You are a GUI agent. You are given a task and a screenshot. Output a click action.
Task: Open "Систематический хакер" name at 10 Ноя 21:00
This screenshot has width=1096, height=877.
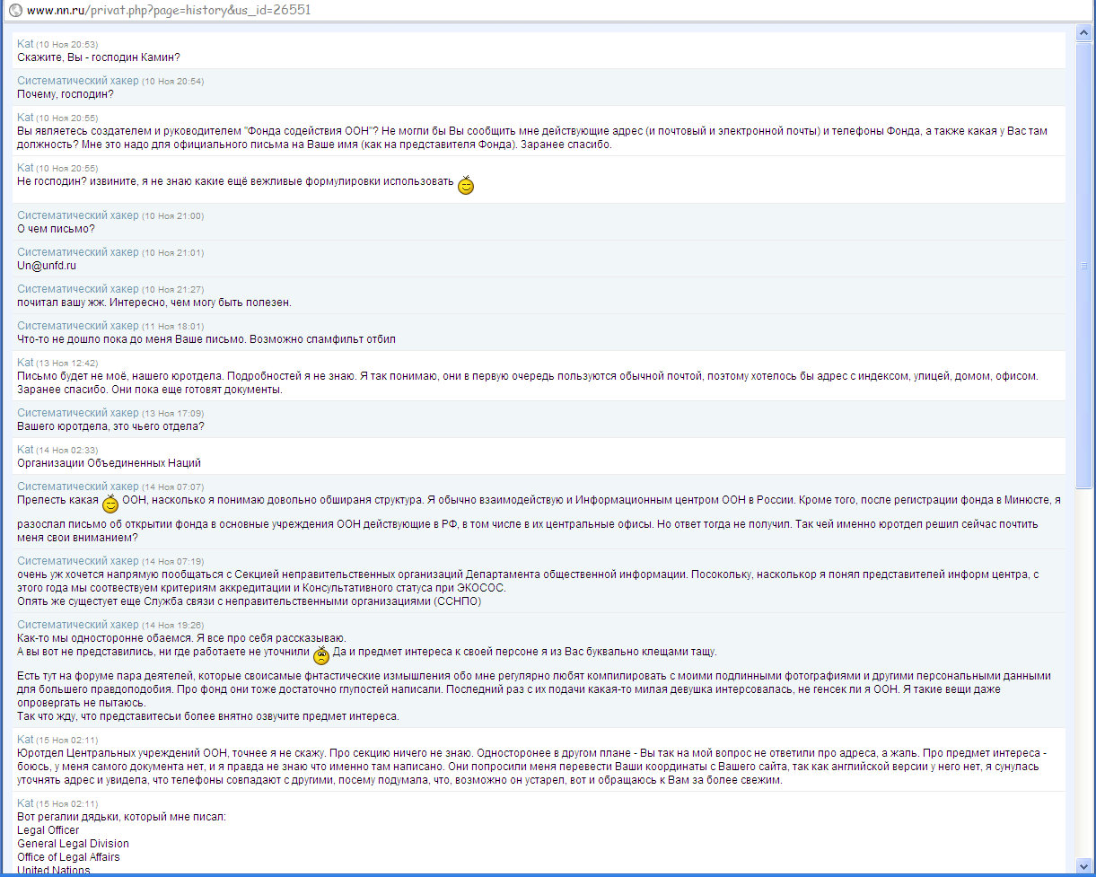(78, 215)
